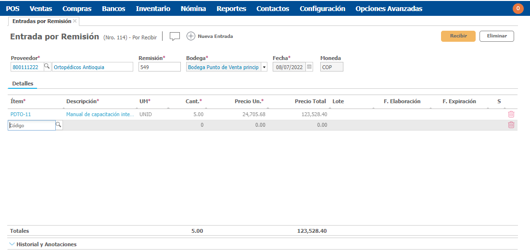Open the Fecha calendar picker icon

click(x=309, y=67)
